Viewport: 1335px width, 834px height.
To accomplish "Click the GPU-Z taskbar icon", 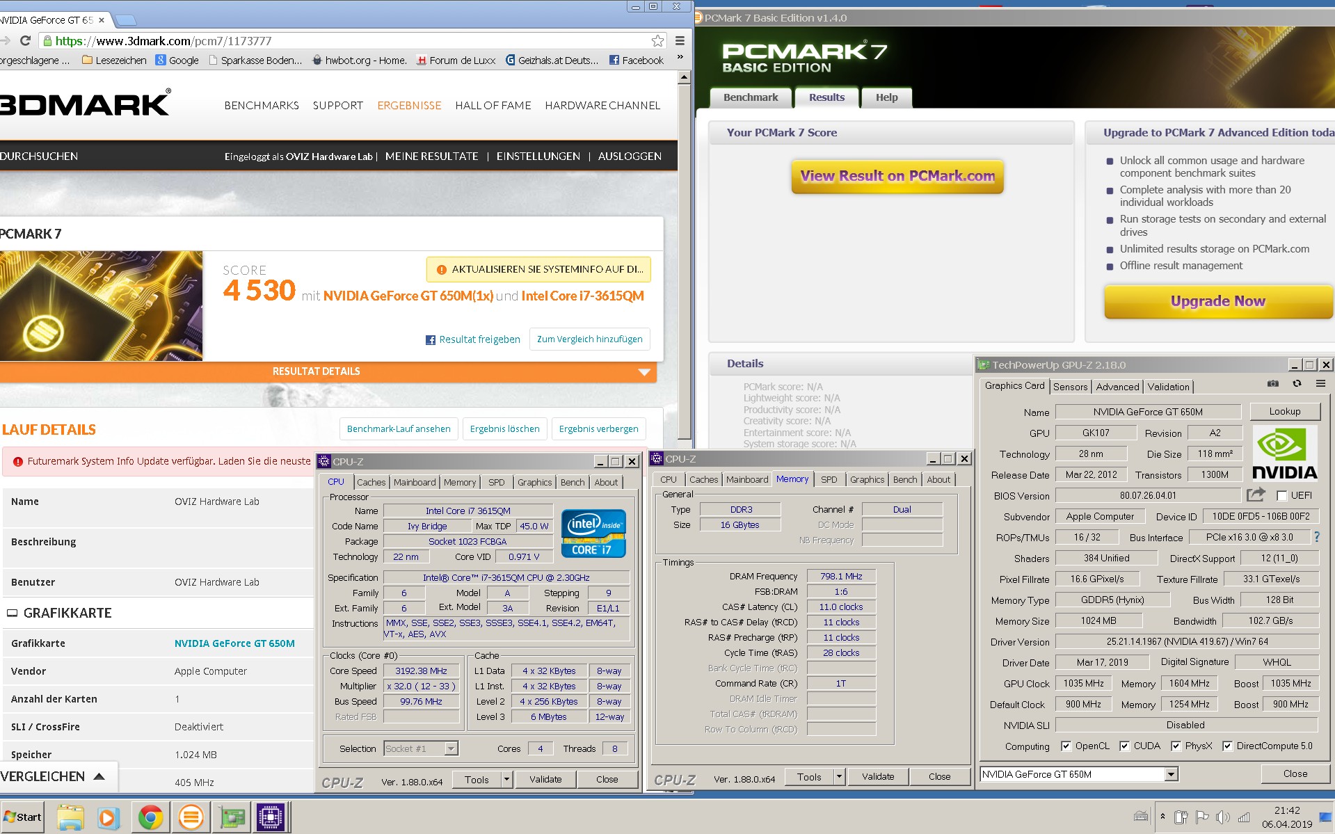I will coord(232,817).
